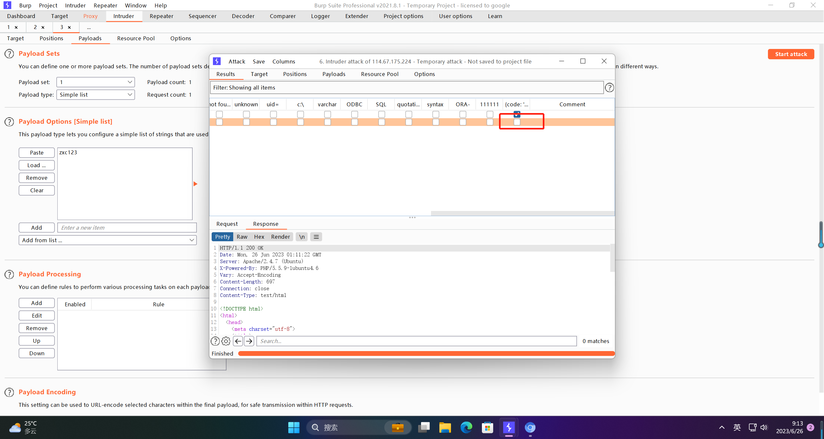Click attack progress bar

point(426,354)
